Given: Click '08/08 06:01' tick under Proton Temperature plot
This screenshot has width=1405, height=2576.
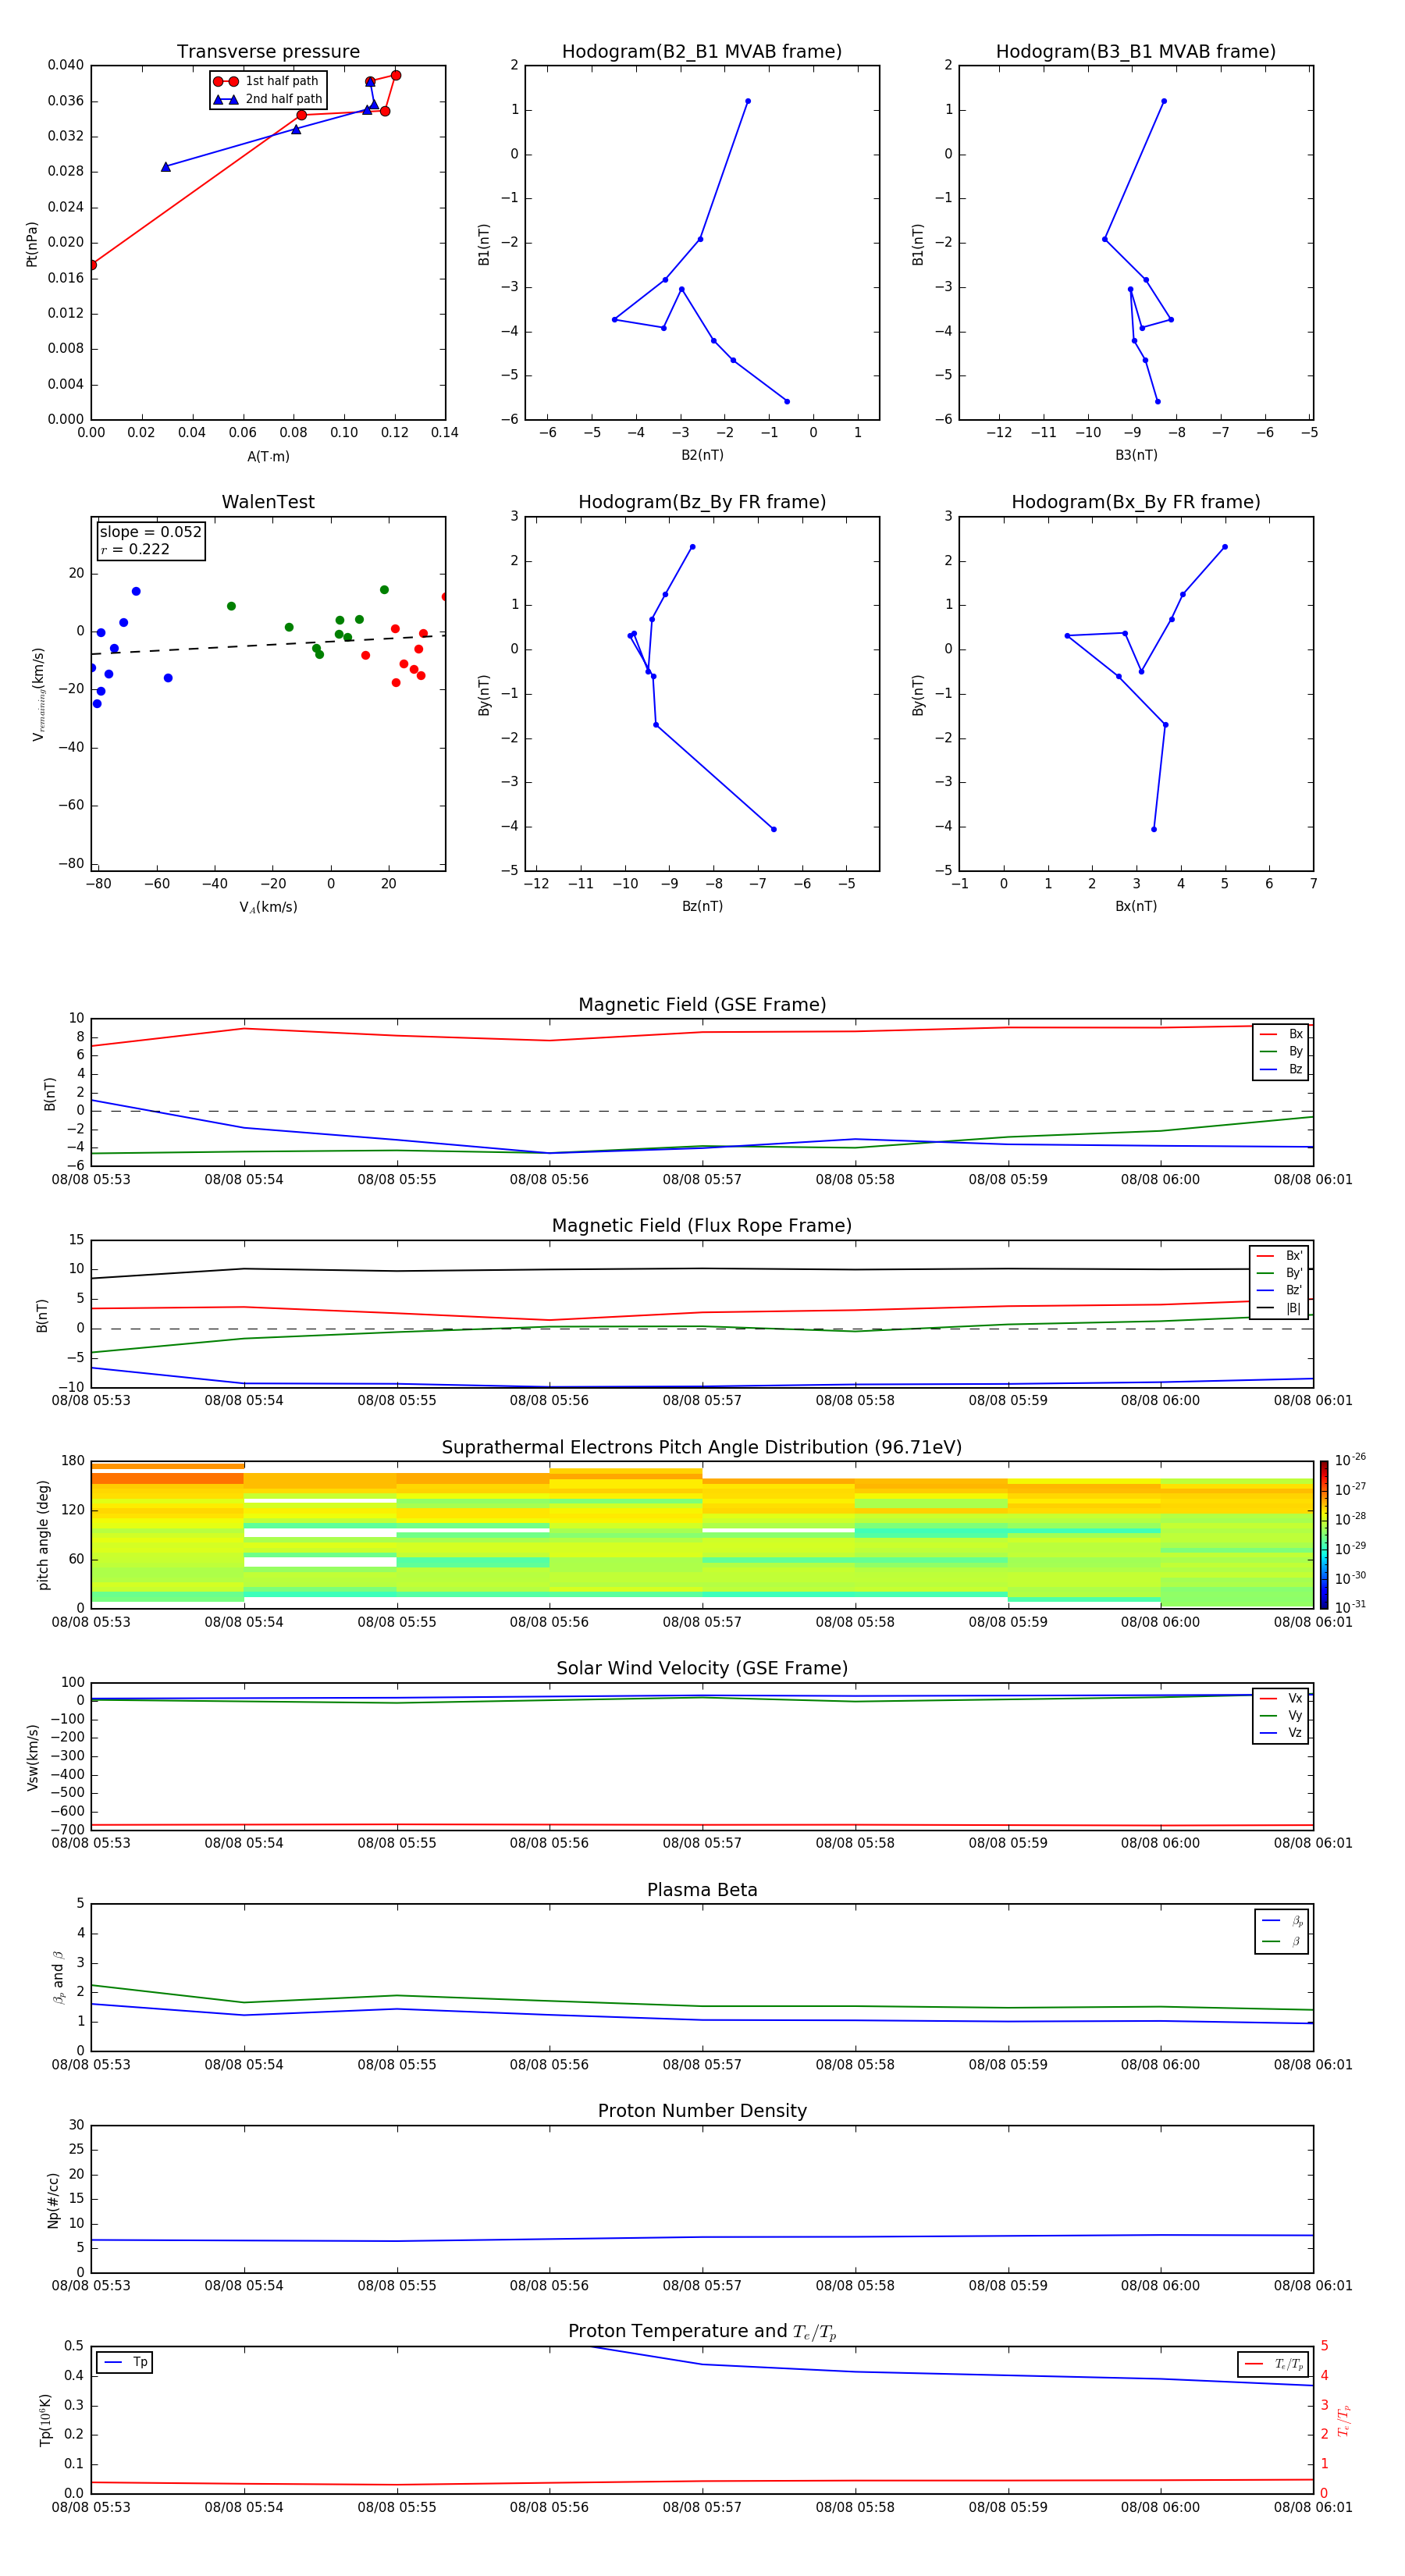Looking at the screenshot, I should pos(1313,2507).
